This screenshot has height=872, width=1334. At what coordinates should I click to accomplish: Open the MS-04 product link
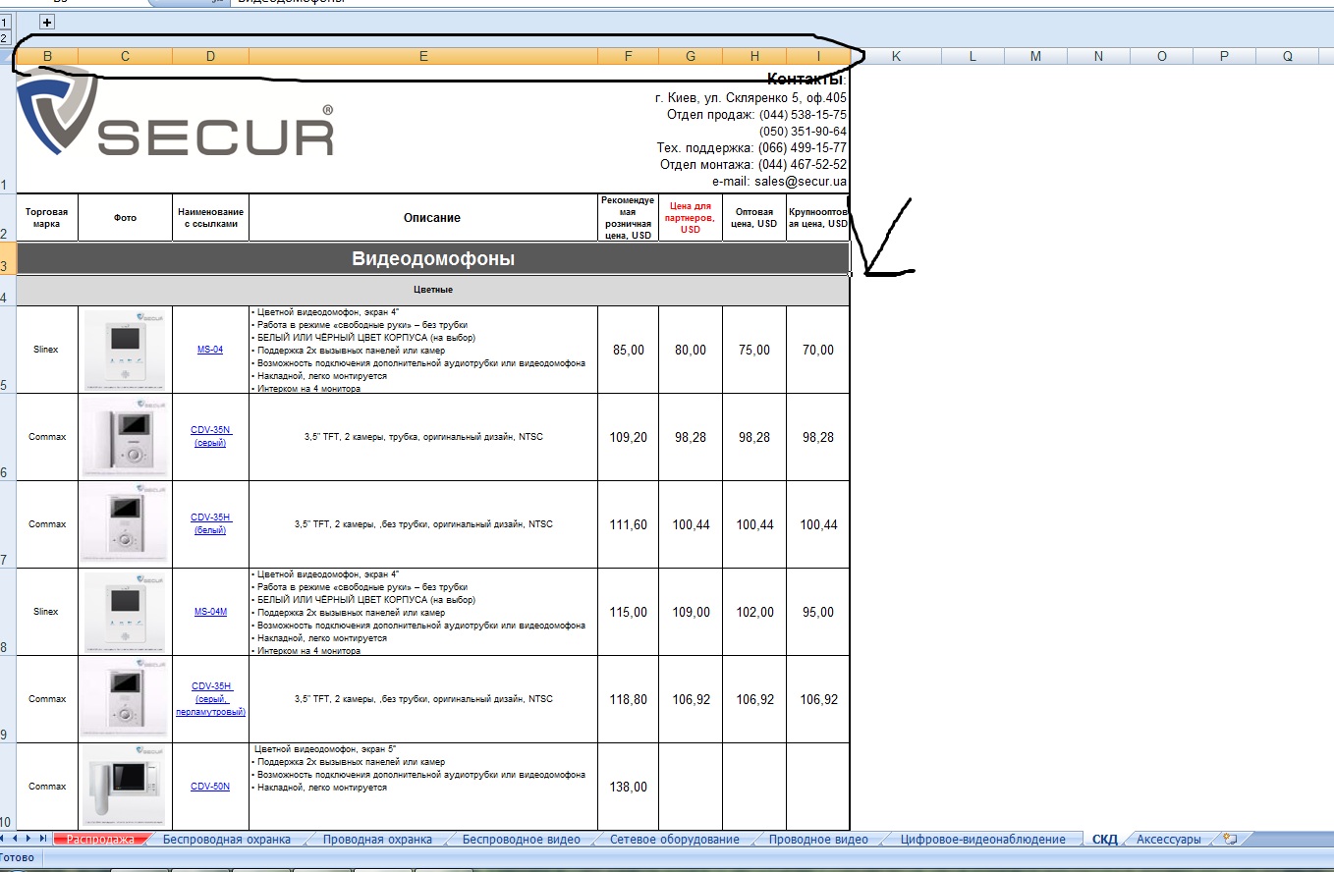(x=210, y=350)
